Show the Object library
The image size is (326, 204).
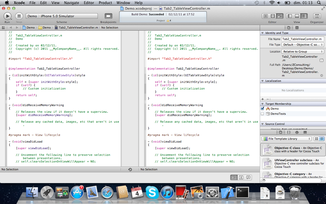pyautogui.click(x=297, y=132)
